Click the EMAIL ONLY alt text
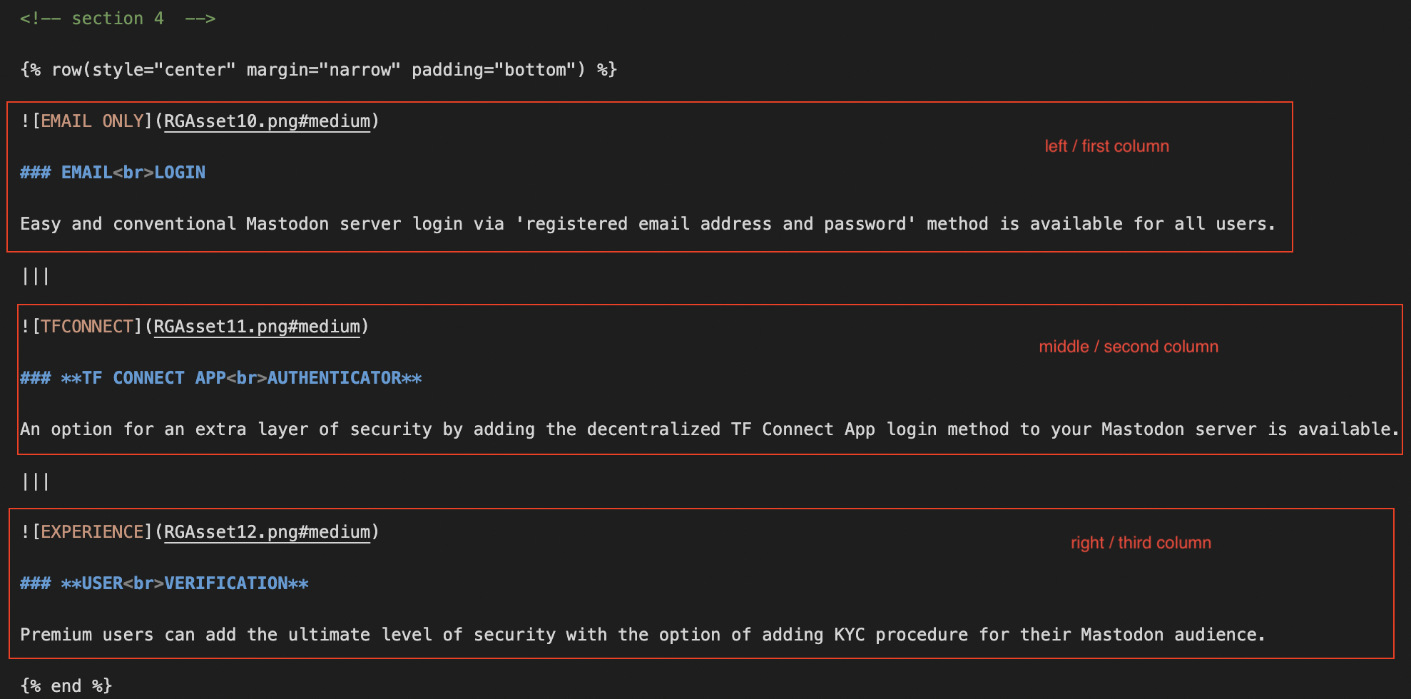This screenshot has height=699, width=1411. point(92,121)
